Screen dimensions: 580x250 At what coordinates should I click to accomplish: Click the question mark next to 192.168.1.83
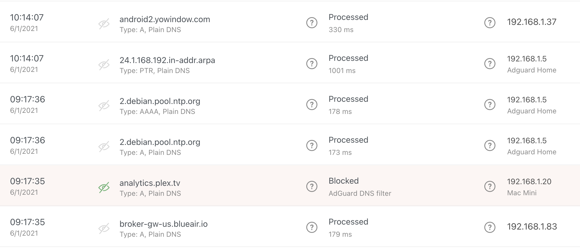490,228
